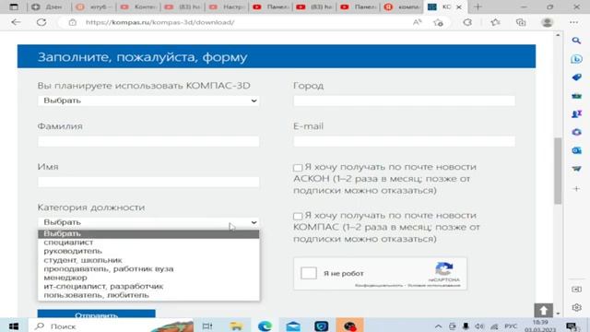Image resolution: width=590 pixels, height=332 pixels.
Task: Add this page to favorites star icon
Action: point(438,22)
